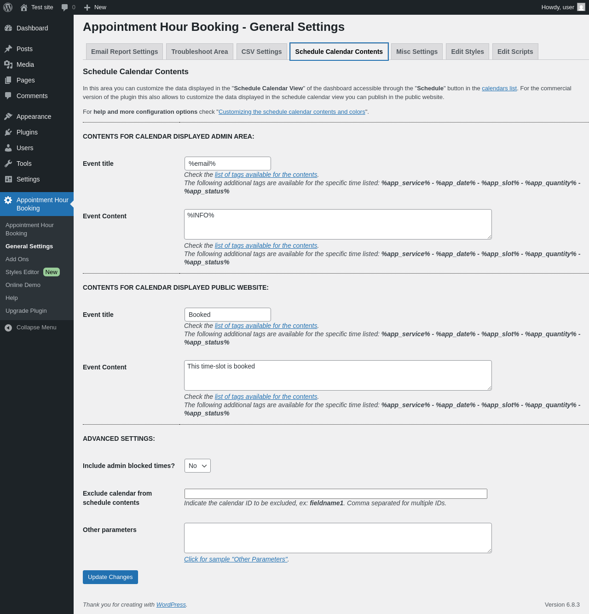The height and width of the screenshot is (614, 589).
Task: Open the calendars list link
Action: point(499,88)
